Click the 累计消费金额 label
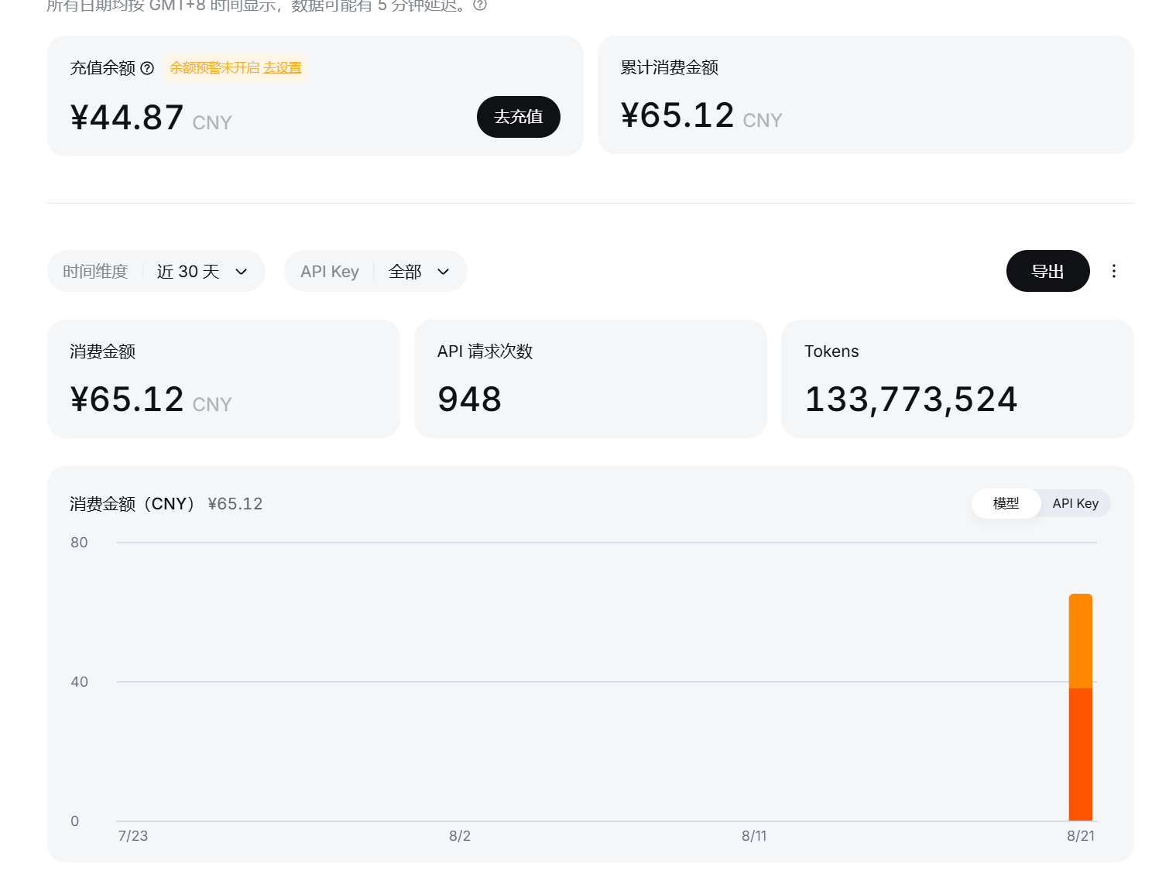Viewport: 1169px width, 881px height. click(x=669, y=67)
